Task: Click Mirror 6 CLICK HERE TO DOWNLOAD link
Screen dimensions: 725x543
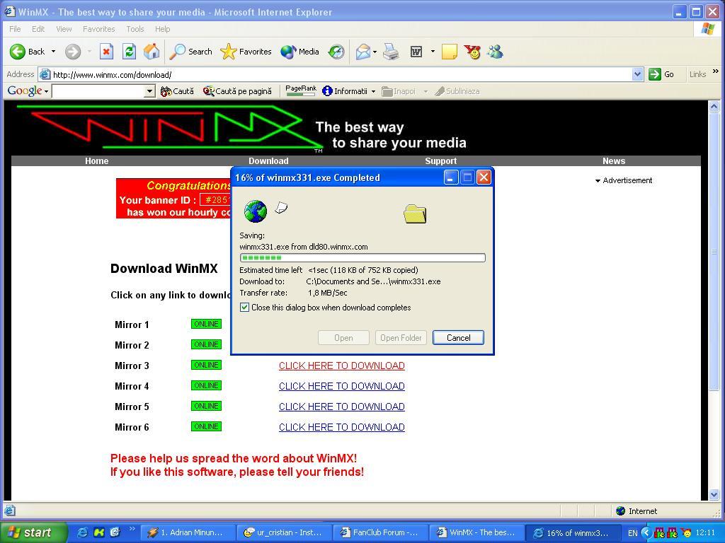Action: point(342,427)
